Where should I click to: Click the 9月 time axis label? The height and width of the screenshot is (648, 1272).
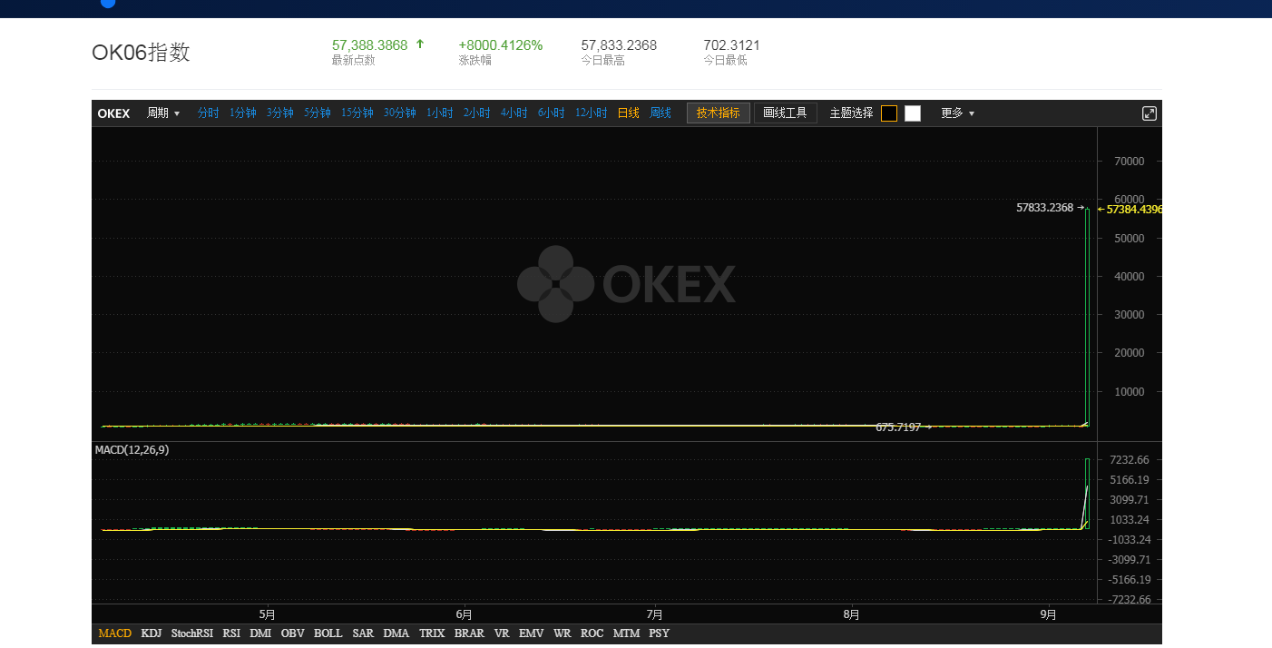(1048, 614)
